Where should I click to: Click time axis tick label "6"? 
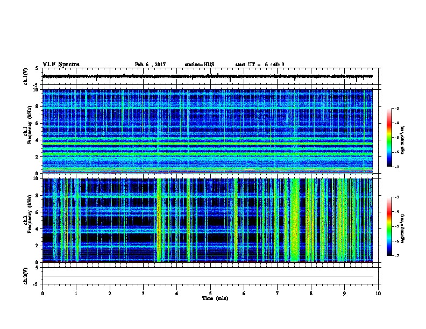click(x=244, y=293)
